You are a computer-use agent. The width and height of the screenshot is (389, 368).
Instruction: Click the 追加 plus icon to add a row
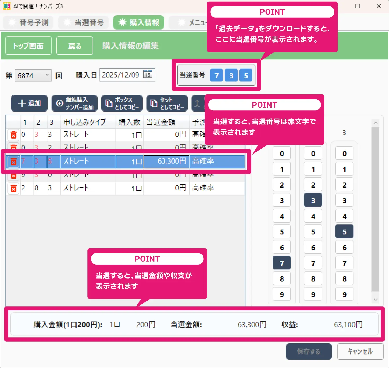click(x=22, y=103)
